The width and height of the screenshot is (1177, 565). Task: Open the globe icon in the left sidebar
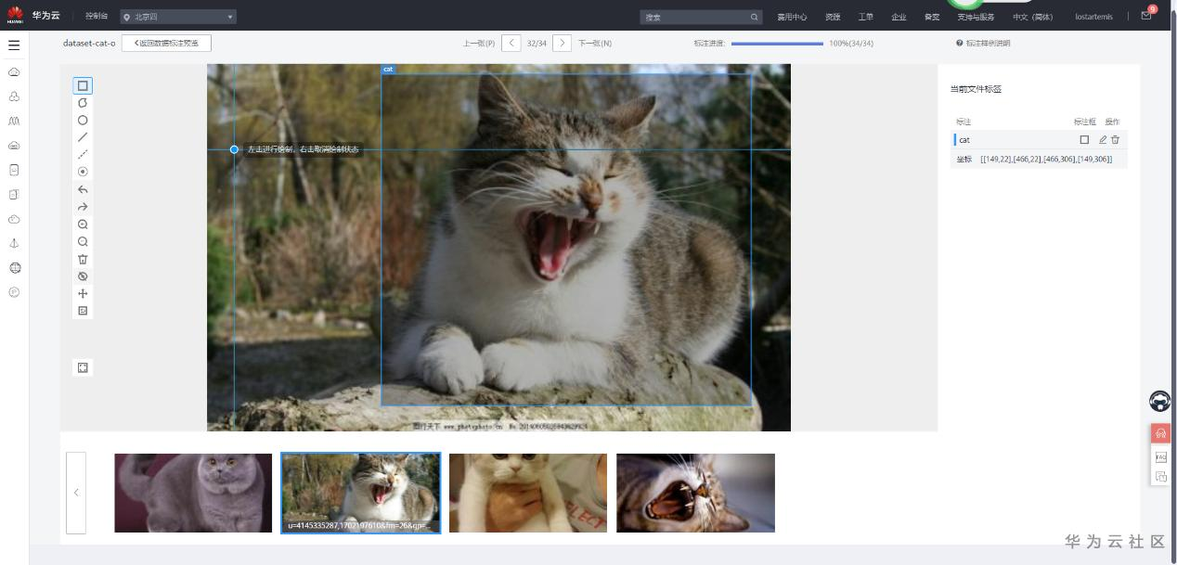pos(15,268)
